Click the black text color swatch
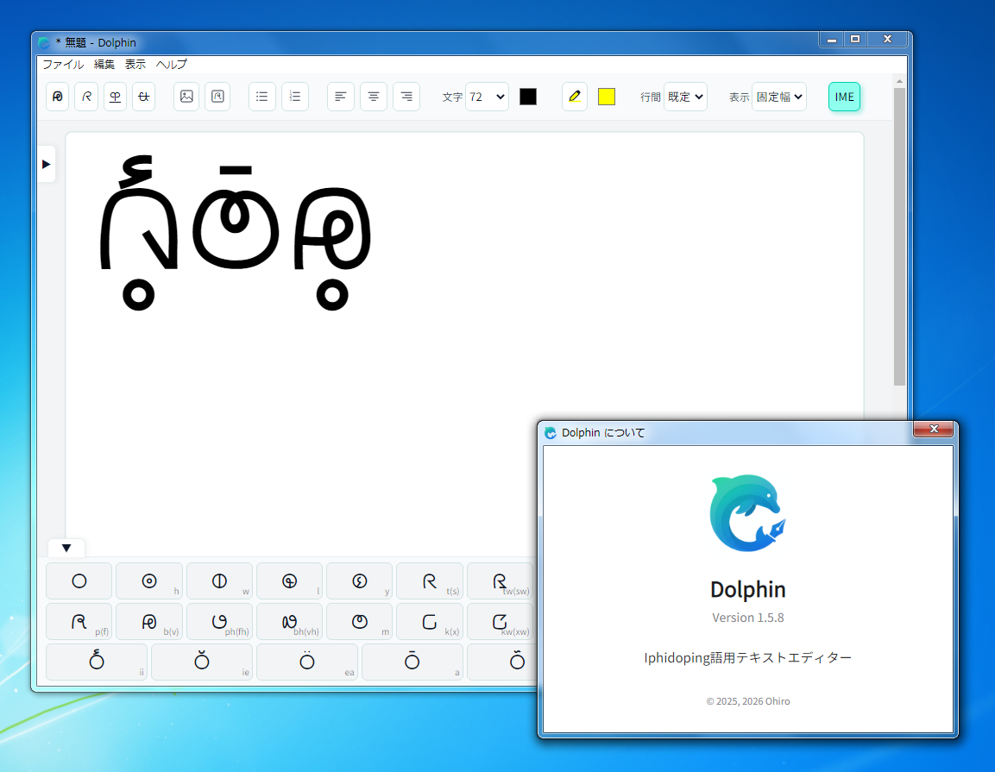Viewport: 995px width, 772px height. click(528, 97)
